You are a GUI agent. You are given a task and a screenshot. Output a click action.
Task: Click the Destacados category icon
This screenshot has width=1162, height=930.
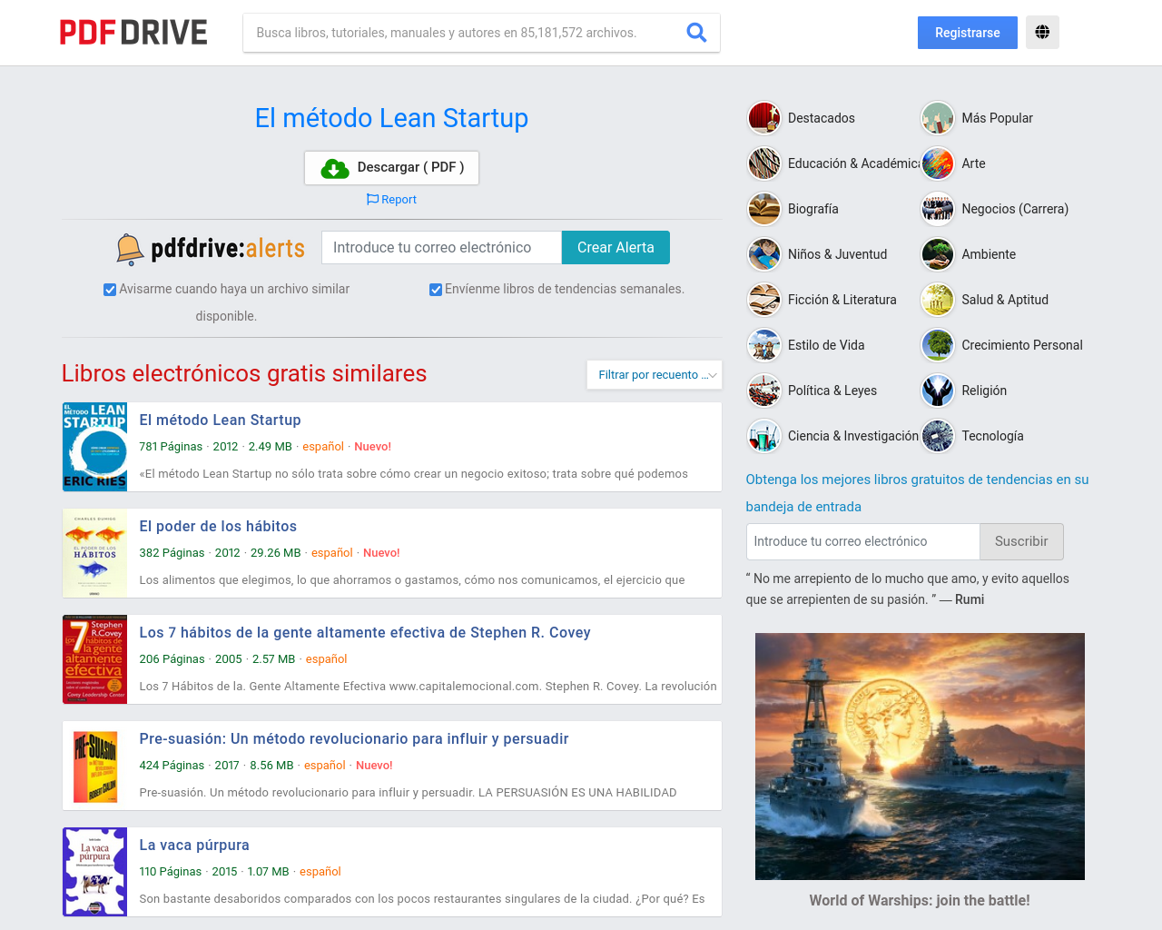764,118
